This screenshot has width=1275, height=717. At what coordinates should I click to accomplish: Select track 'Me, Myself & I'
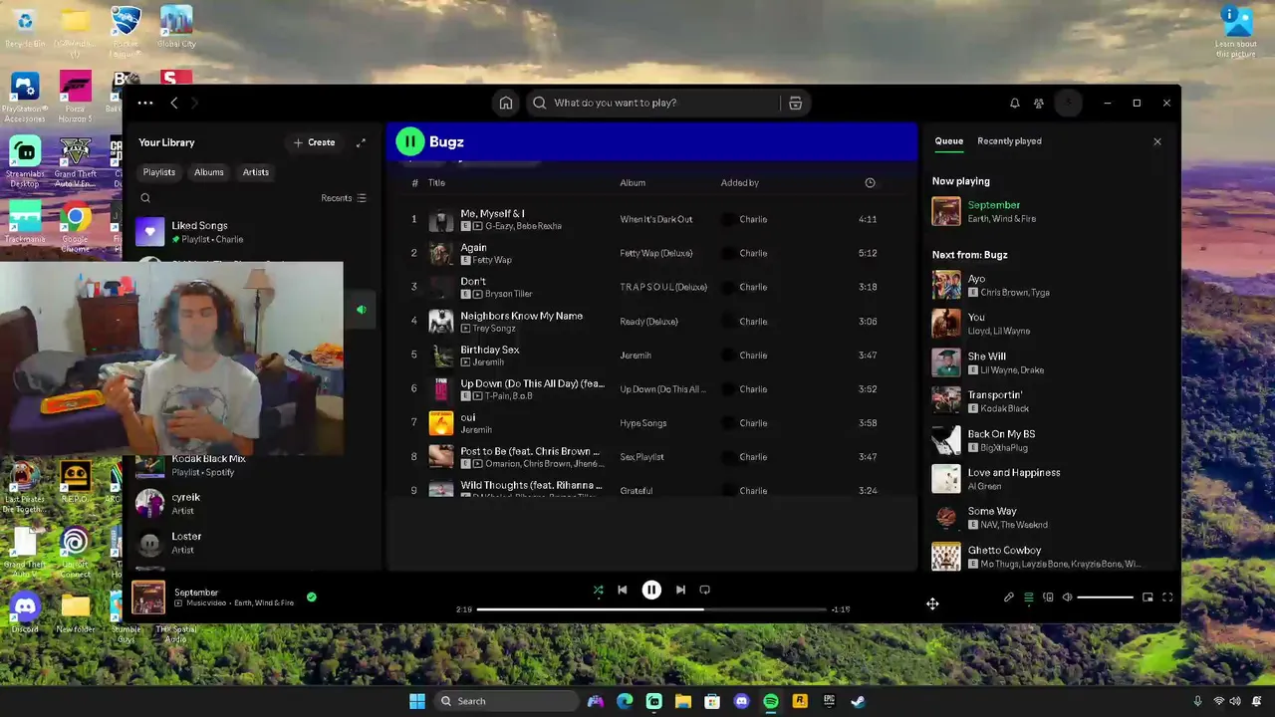[651, 219]
